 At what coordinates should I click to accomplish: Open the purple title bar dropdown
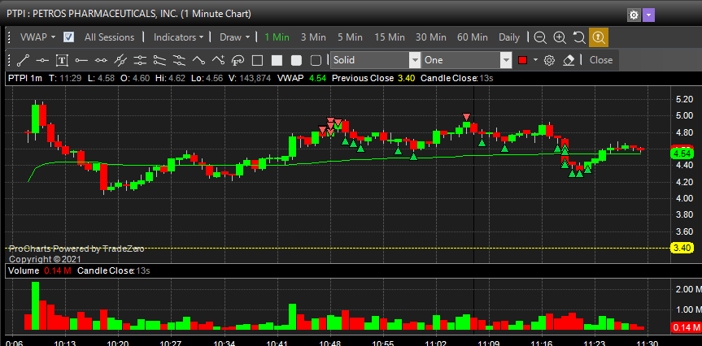pos(649,15)
